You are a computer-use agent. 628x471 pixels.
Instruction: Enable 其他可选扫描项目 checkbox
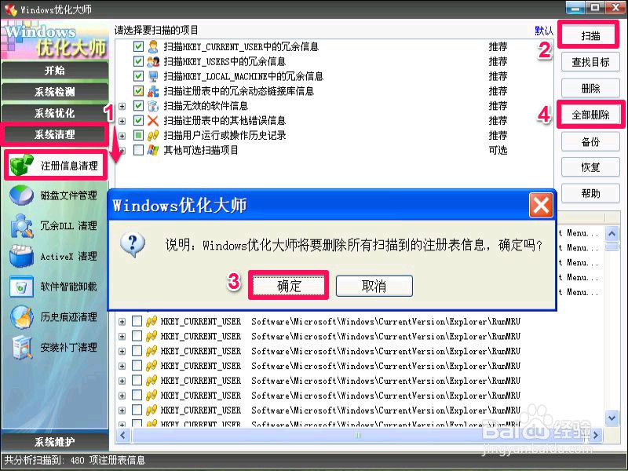tap(138, 150)
